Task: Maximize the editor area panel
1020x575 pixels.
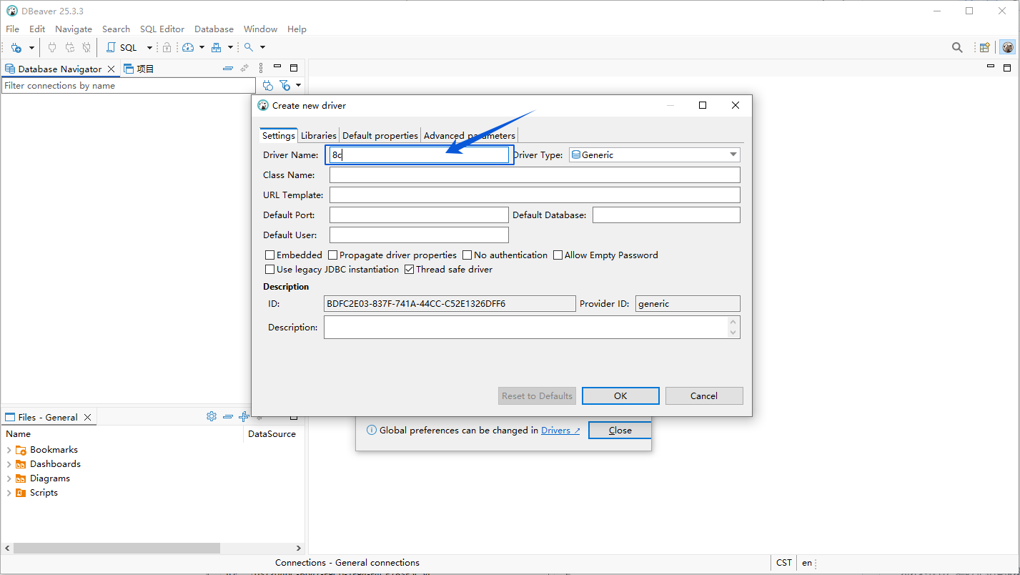Action: click(x=1007, y=68)
